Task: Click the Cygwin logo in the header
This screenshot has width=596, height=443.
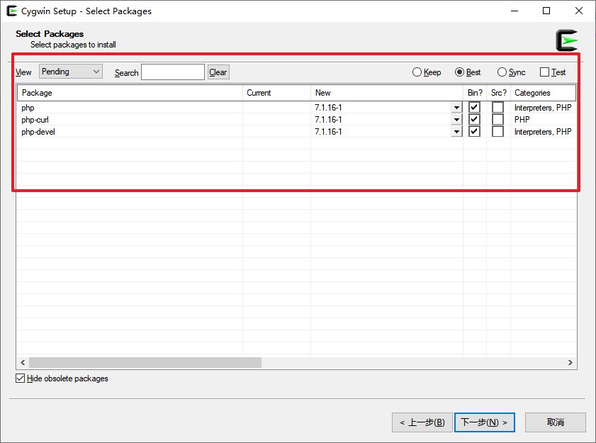Action: click(567, 40)
